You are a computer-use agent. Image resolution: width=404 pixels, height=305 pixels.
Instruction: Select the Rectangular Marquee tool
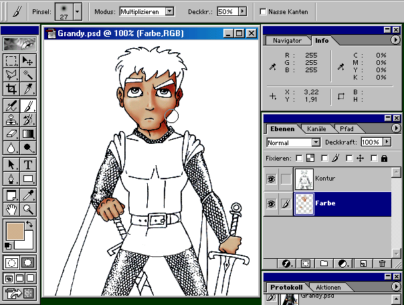11,61
